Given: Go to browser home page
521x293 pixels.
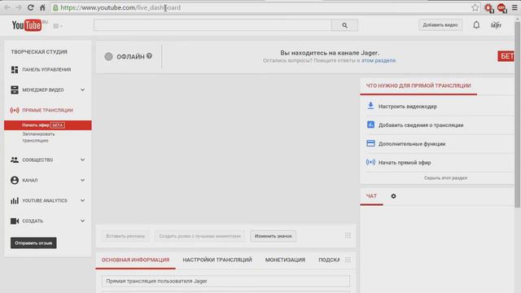Looking at the screenshot, I should [x=42, y=7].
